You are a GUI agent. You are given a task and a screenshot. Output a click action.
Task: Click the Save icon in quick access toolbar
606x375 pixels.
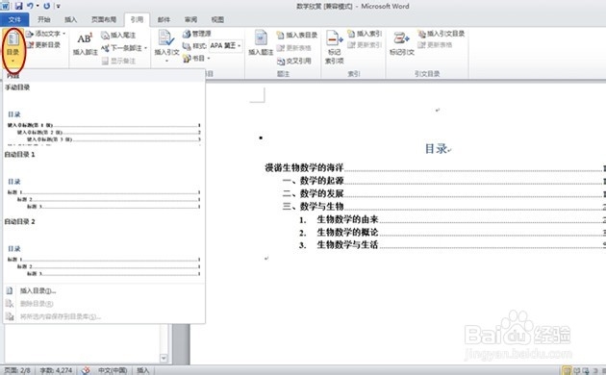point(18,6)
